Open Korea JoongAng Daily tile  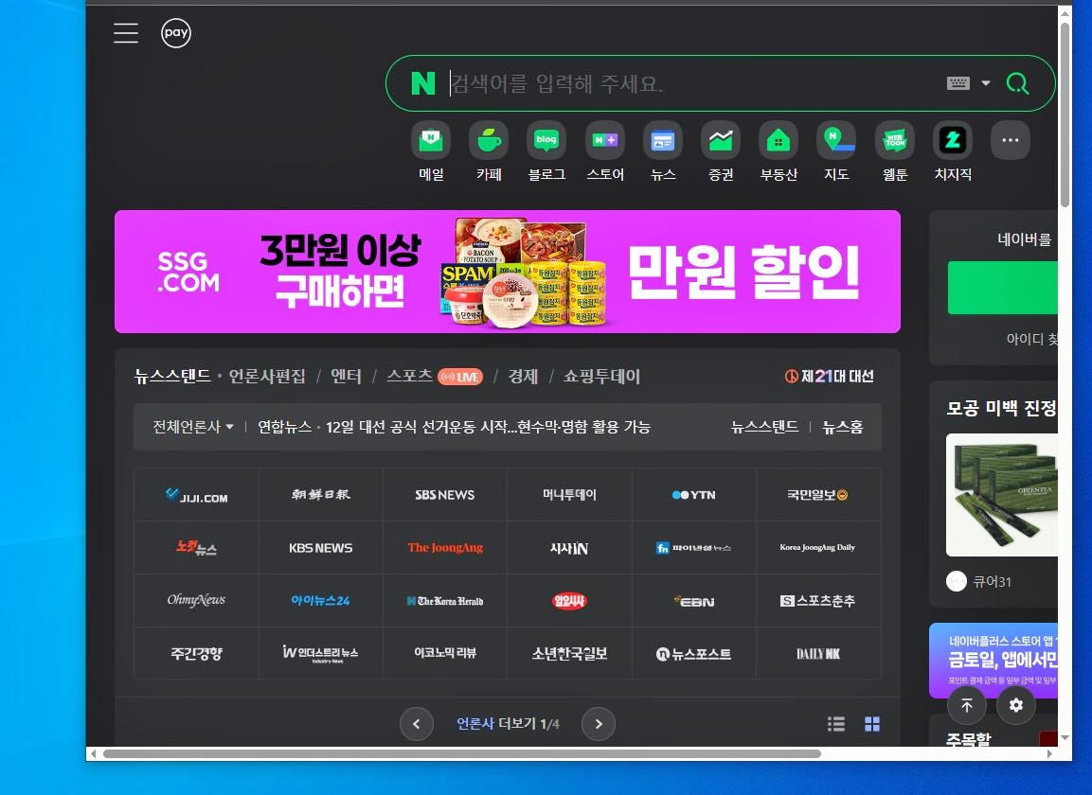pyautogui.click(x=818, y=548)
